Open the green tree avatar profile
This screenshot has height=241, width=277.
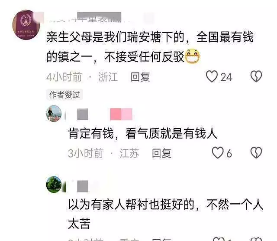coord(54,184)
